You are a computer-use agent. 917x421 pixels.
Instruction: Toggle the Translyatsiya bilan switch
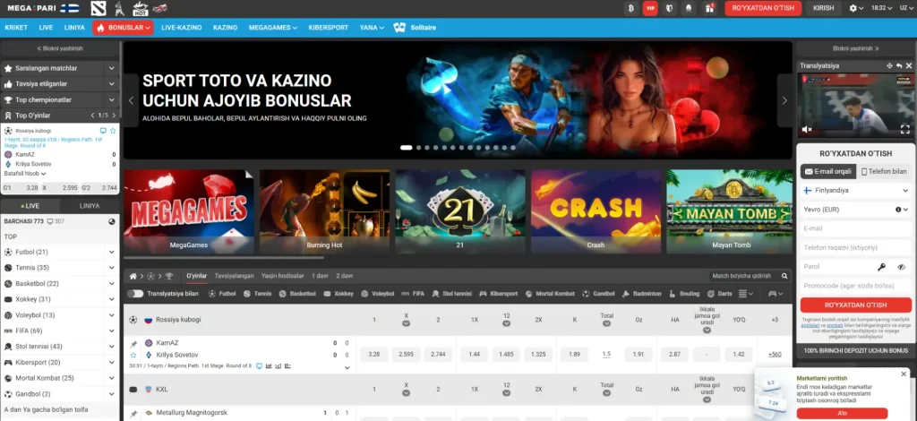pyautogui.click(x=135, y=294)
